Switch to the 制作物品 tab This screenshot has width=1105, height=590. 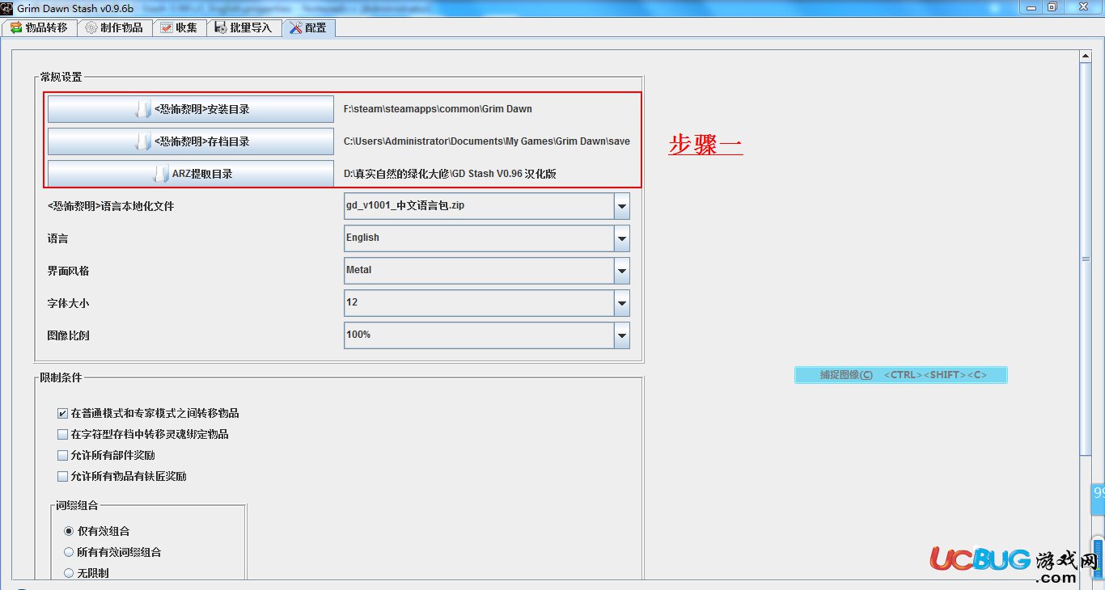[114, 27]
